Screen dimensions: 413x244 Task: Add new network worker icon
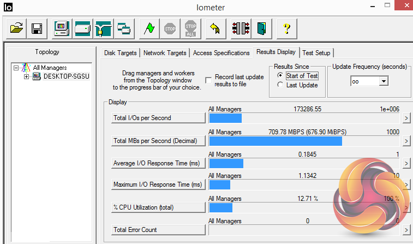[x=103, y=28]
